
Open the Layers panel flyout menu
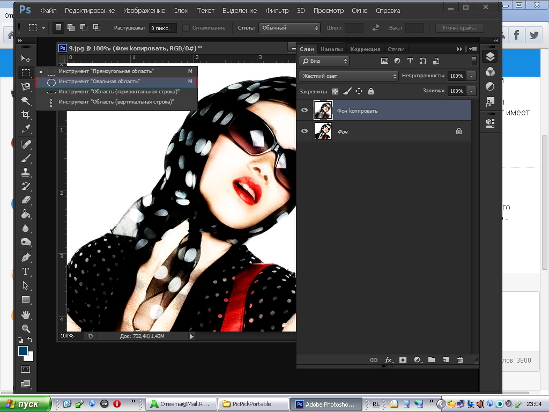click(x=473, y=49)
